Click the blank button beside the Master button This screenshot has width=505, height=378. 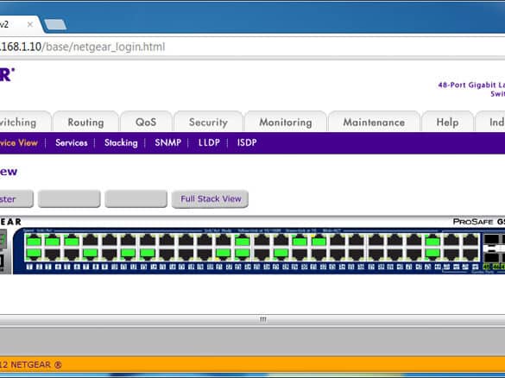(69, 199)
